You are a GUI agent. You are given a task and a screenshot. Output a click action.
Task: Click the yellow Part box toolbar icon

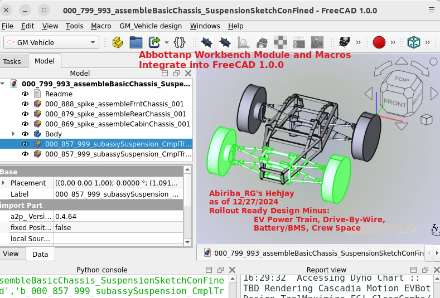(x=117, y=42)
